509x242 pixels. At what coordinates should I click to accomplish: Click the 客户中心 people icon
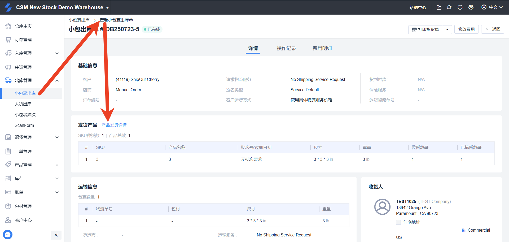pyautogui.click(x=8, y=220)
